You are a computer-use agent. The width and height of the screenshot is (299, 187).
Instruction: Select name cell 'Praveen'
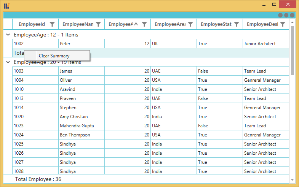[82, 98]
